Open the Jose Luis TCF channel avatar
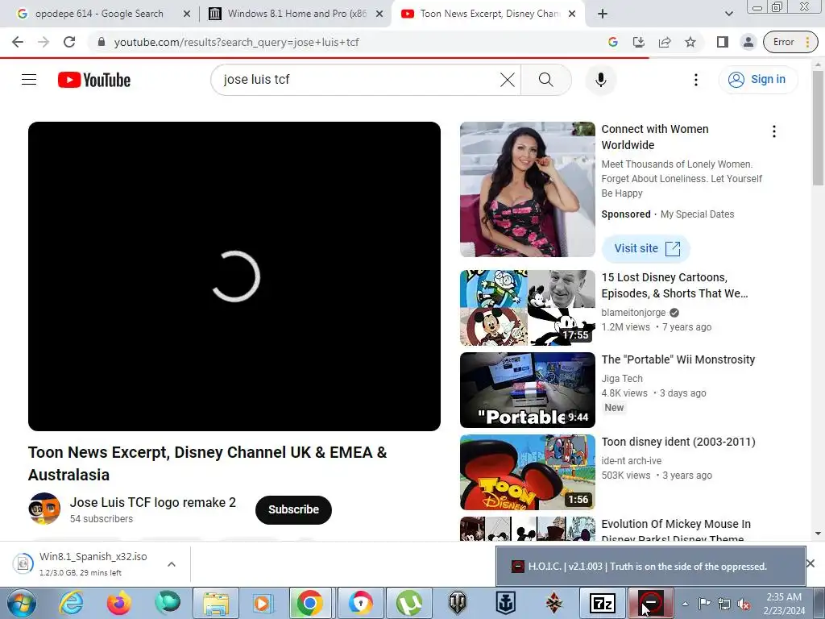The height and width of the screenshot is (619, 825). coord(44,509)
